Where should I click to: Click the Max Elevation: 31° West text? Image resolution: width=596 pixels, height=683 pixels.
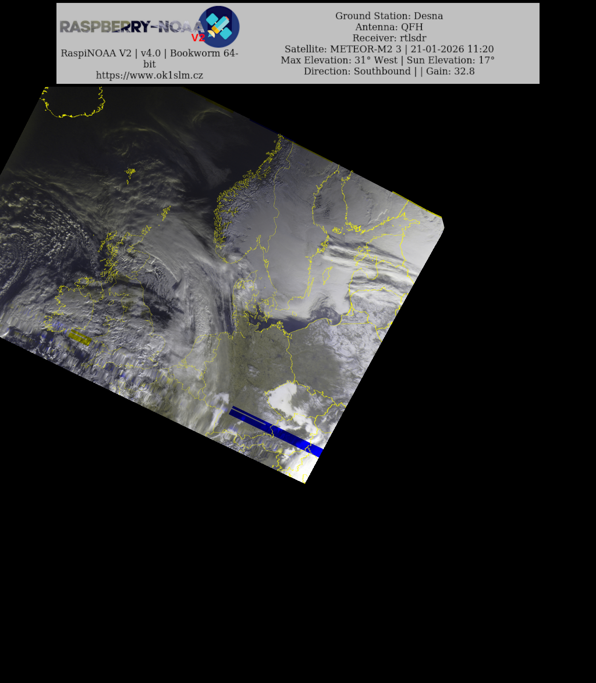(x=339, y=60)
